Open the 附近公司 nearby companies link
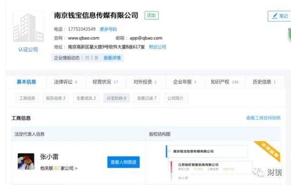 coord(158,47)
